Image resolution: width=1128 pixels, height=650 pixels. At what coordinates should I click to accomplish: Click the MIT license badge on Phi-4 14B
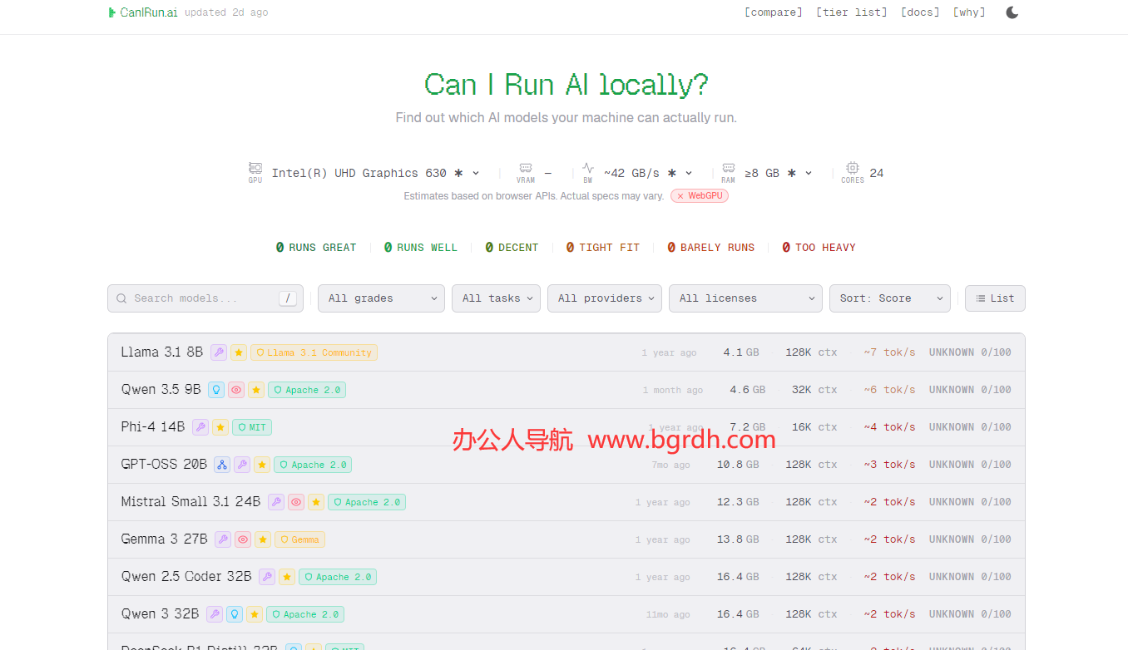point(252,427)
